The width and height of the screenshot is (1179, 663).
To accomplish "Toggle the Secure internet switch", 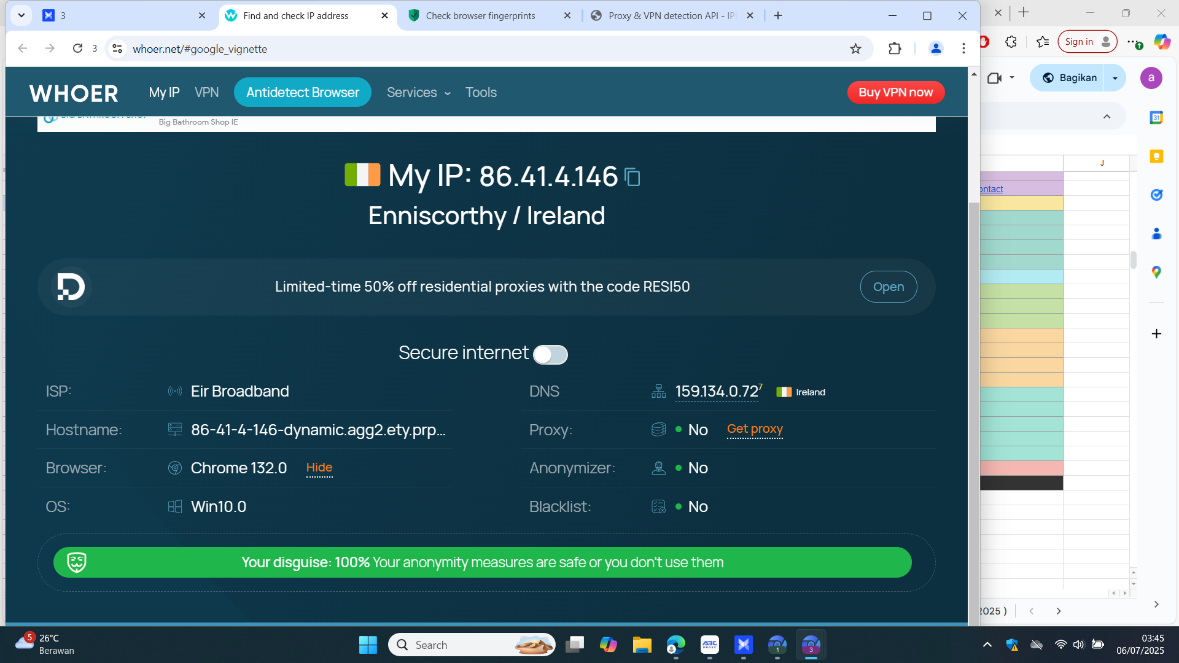I will pos(550,354).
